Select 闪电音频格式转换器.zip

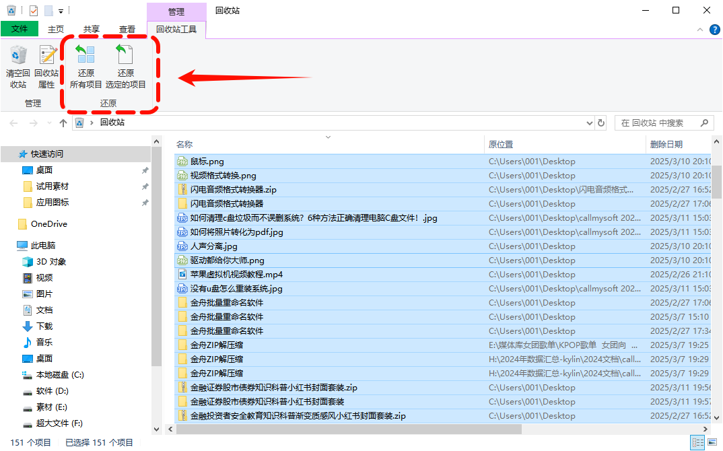[x=234, y=190]
